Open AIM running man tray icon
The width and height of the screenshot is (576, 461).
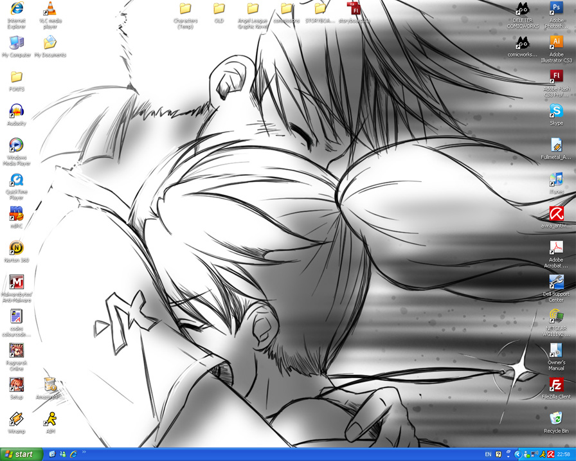click(x=543, y=455)
